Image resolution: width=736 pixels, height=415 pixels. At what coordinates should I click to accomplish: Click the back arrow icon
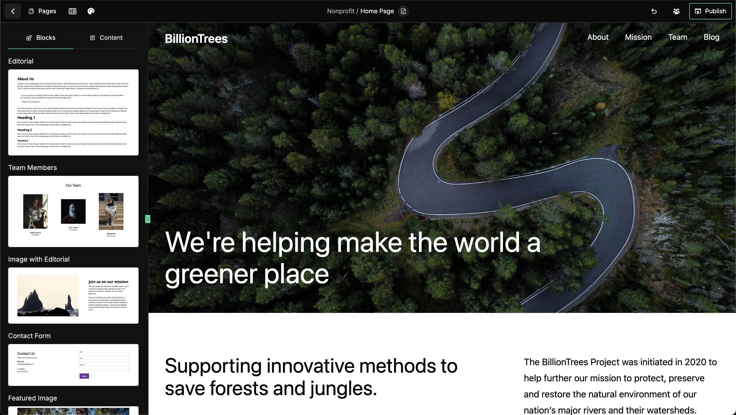coord(13,11)
